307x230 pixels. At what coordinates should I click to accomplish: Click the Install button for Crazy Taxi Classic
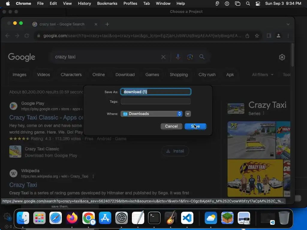pos(175,151)
